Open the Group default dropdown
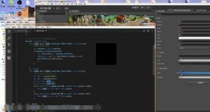210x112 pixels. click(x=194, y=48)
